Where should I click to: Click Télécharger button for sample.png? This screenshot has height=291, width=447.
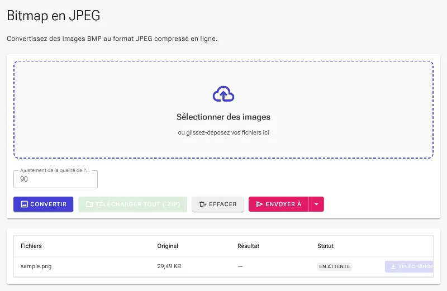(409, 266)
